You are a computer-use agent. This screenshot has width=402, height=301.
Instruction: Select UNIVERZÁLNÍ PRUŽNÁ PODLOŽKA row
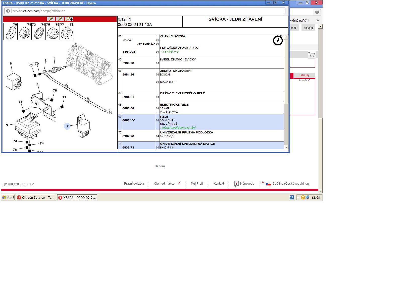[x=201, y=136]
